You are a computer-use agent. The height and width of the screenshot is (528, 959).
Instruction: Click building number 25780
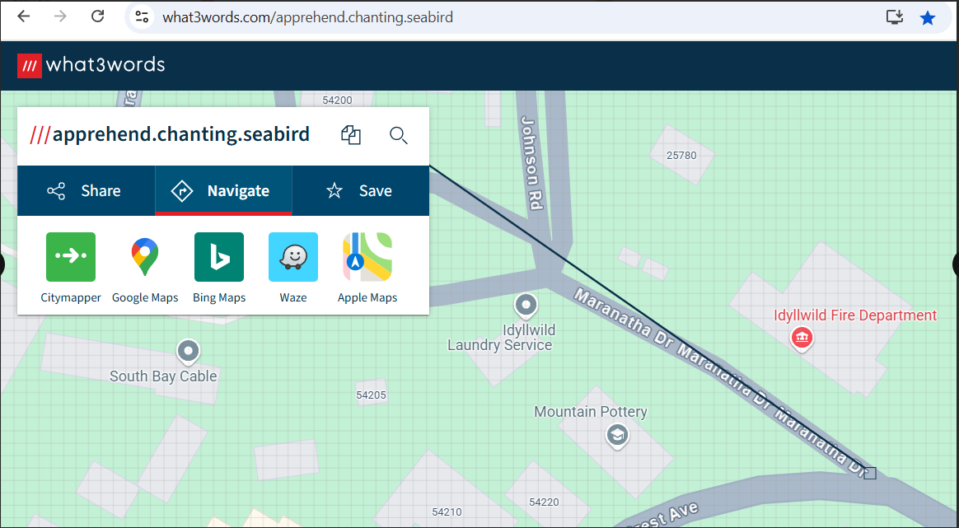click(x=681, y=156)
